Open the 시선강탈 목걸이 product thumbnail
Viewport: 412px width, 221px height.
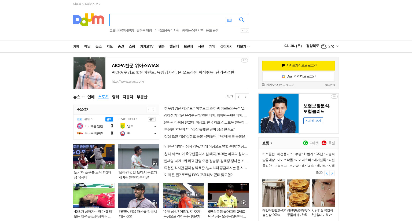pyautogui.click(x=323, y=193)
